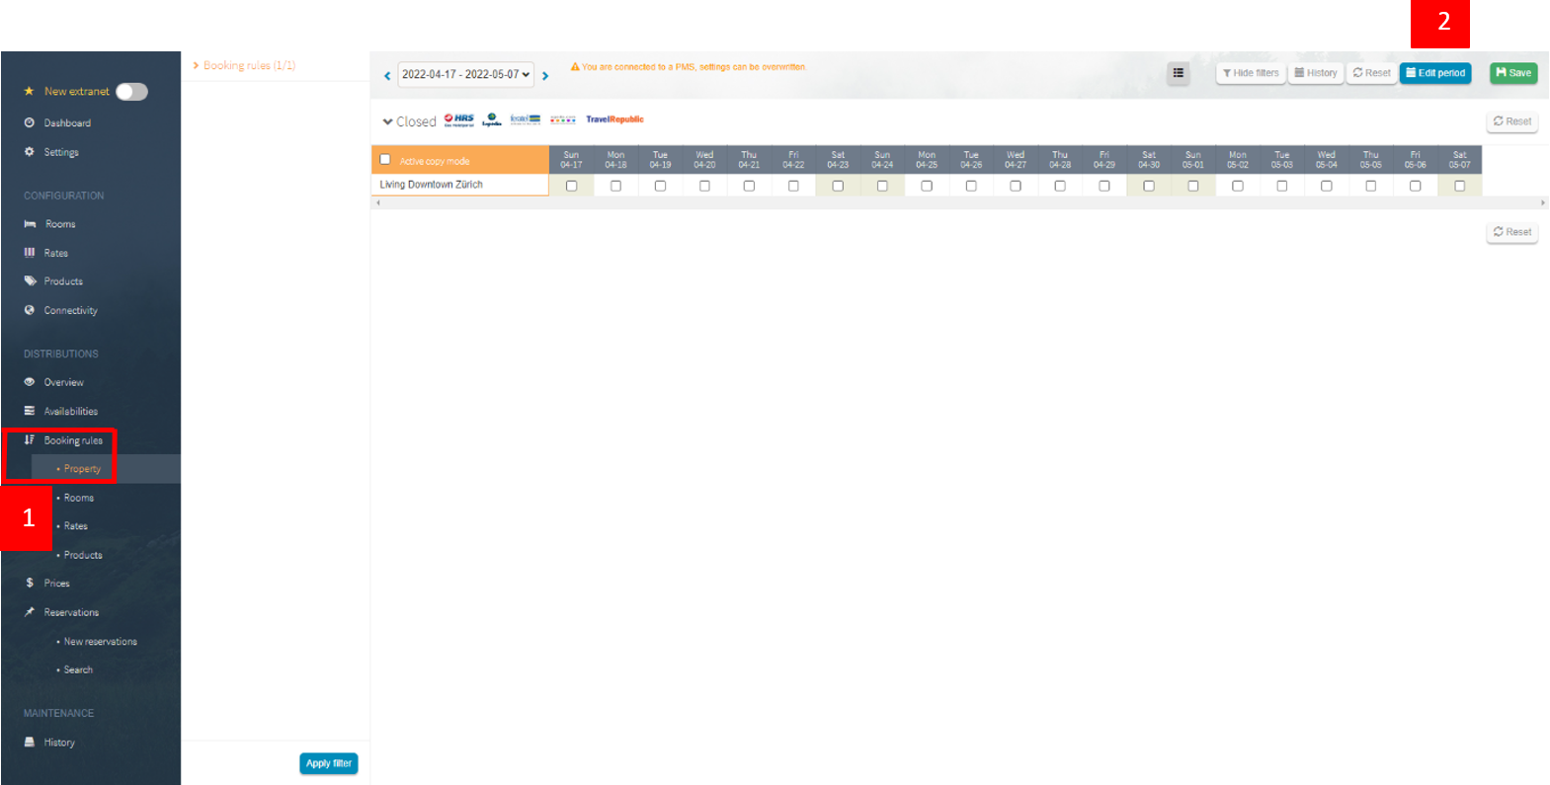This screenshot has width=1550, height=785.
Task: Check Closed for Thu 04-28
Action: click(1060, 186)
